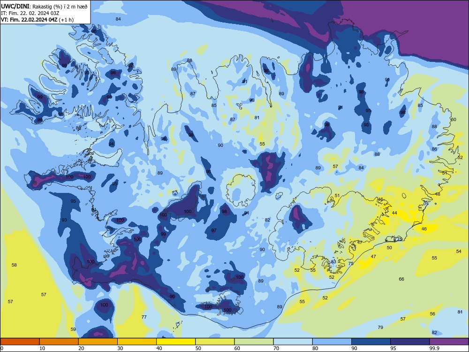Viewport: 469px width, 352px height.
Task: Click the golden 30–40 legend swatch
Action: 137,342
